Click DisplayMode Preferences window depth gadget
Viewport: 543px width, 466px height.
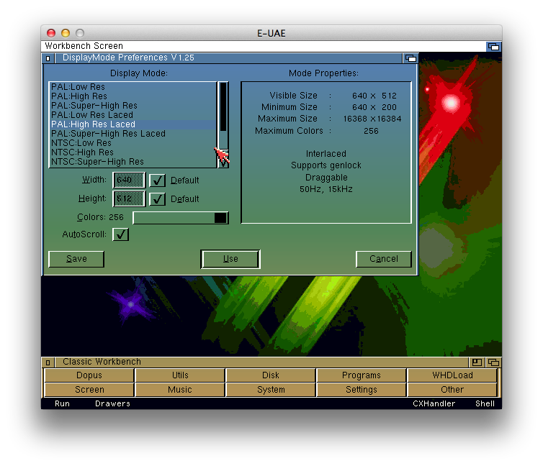click(410, 58)
